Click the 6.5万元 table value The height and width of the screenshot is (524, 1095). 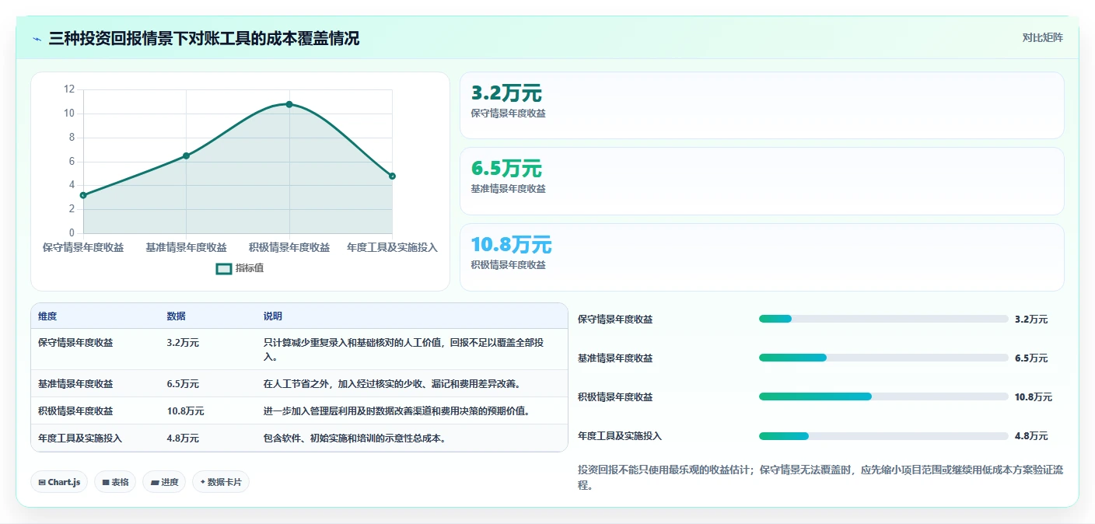[x=183, y=383]
